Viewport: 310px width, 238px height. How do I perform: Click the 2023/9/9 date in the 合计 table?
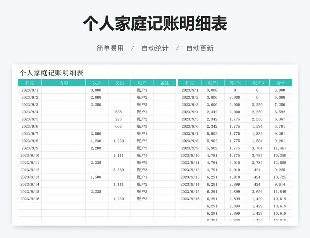pos(190,148)
